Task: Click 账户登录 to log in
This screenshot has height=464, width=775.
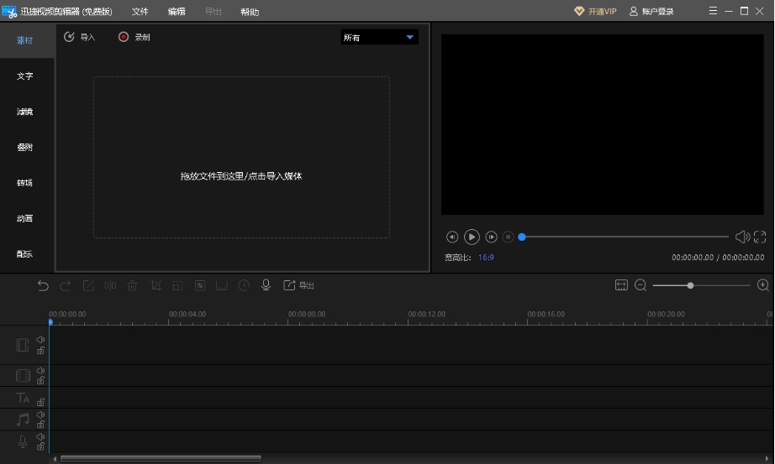Action: [651, 11]
